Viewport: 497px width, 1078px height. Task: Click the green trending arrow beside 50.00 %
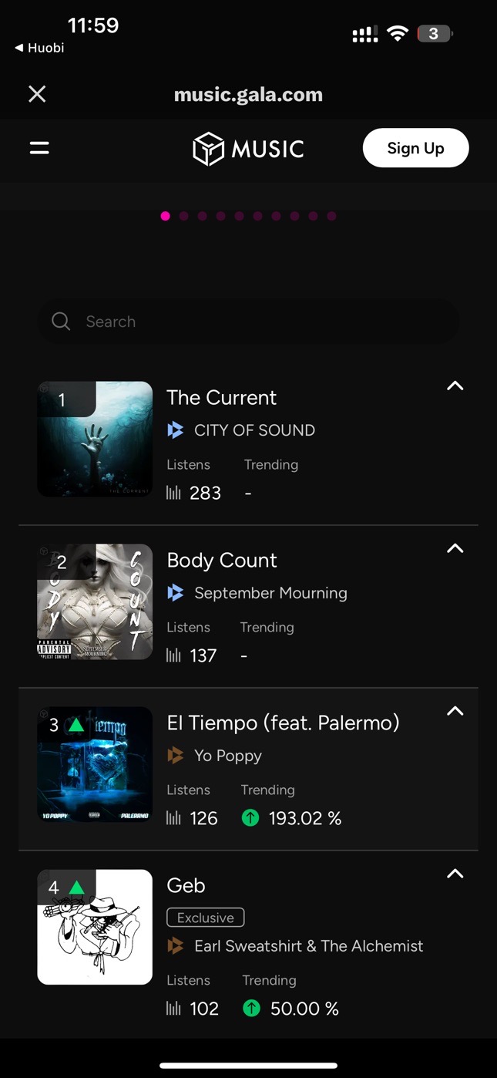click(251, 1009)
